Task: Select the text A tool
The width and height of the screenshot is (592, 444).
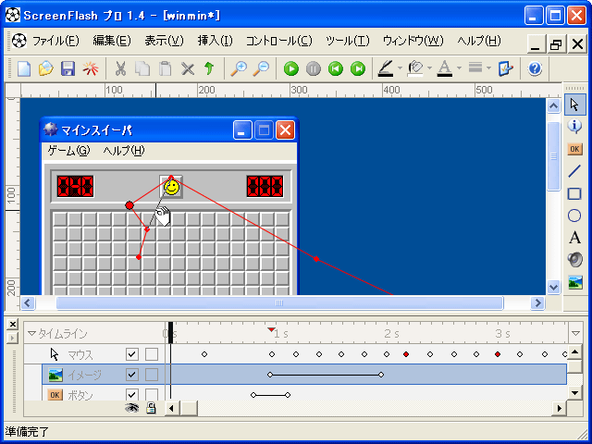Action: click(x=574, y=238)
